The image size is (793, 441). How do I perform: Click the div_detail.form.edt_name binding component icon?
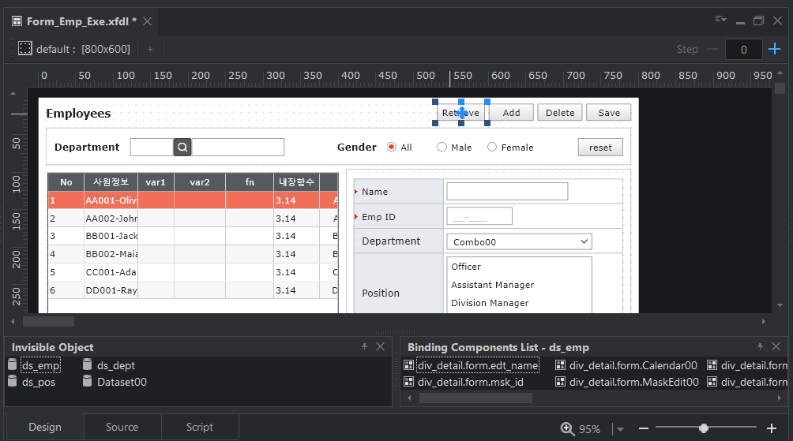click(x=408, y=364)
